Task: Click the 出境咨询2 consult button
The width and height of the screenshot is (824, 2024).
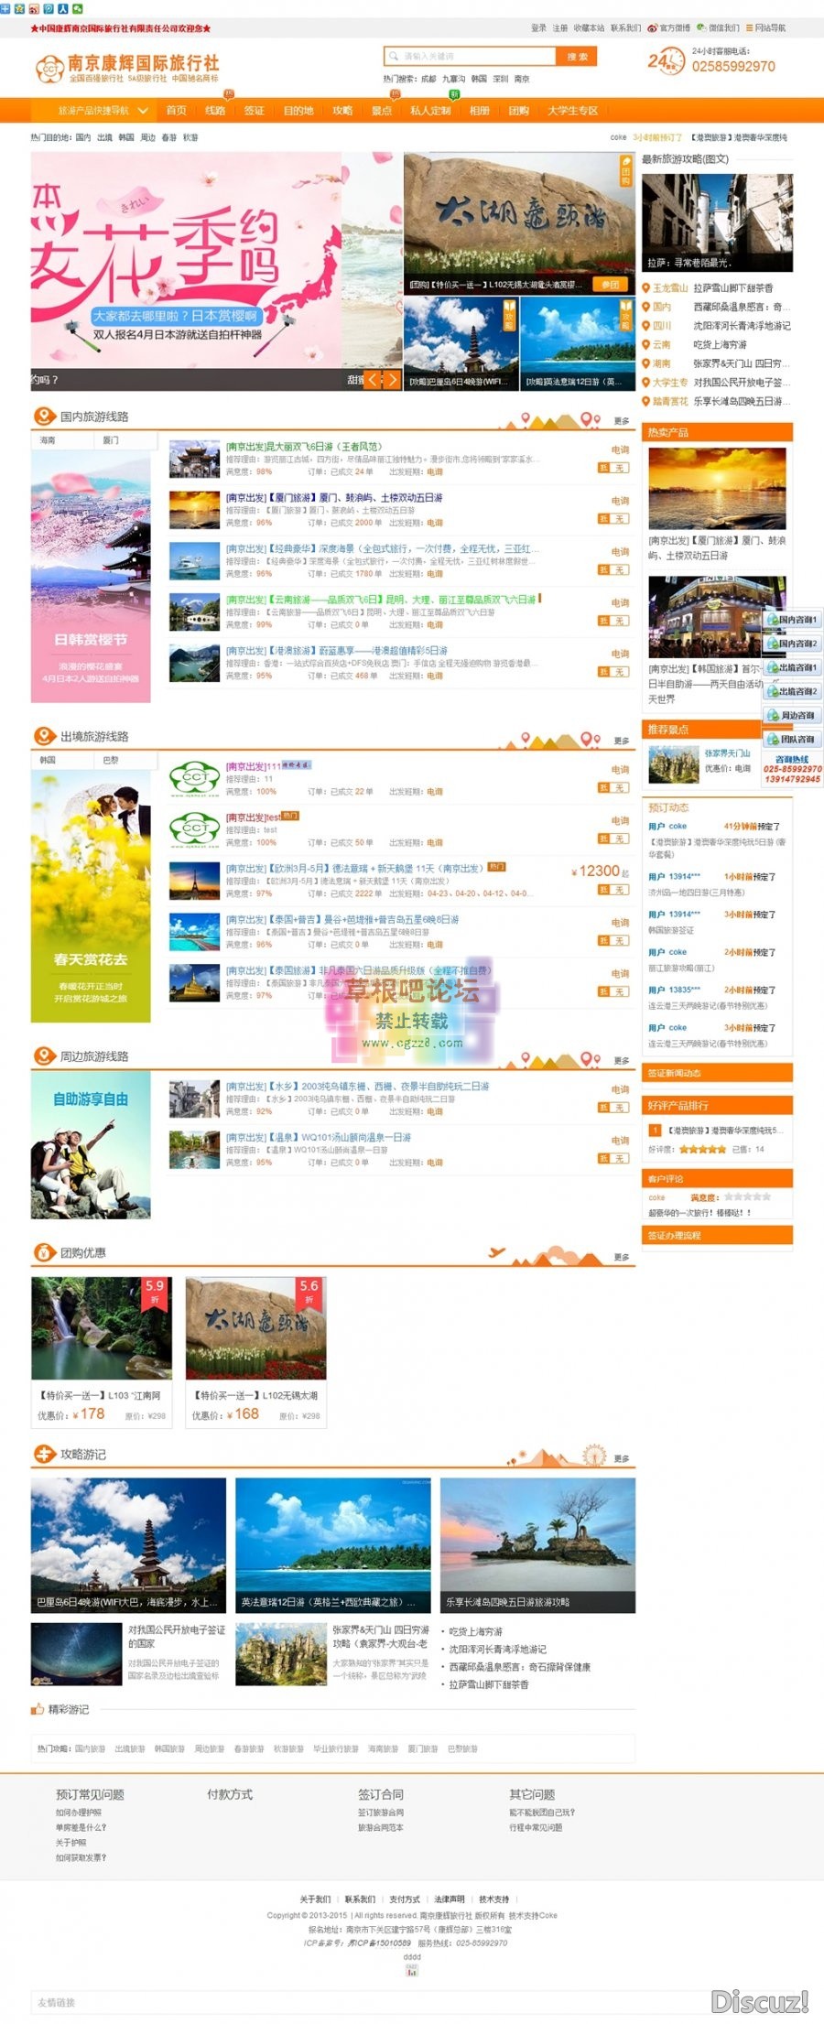Action: pos(793,691)
